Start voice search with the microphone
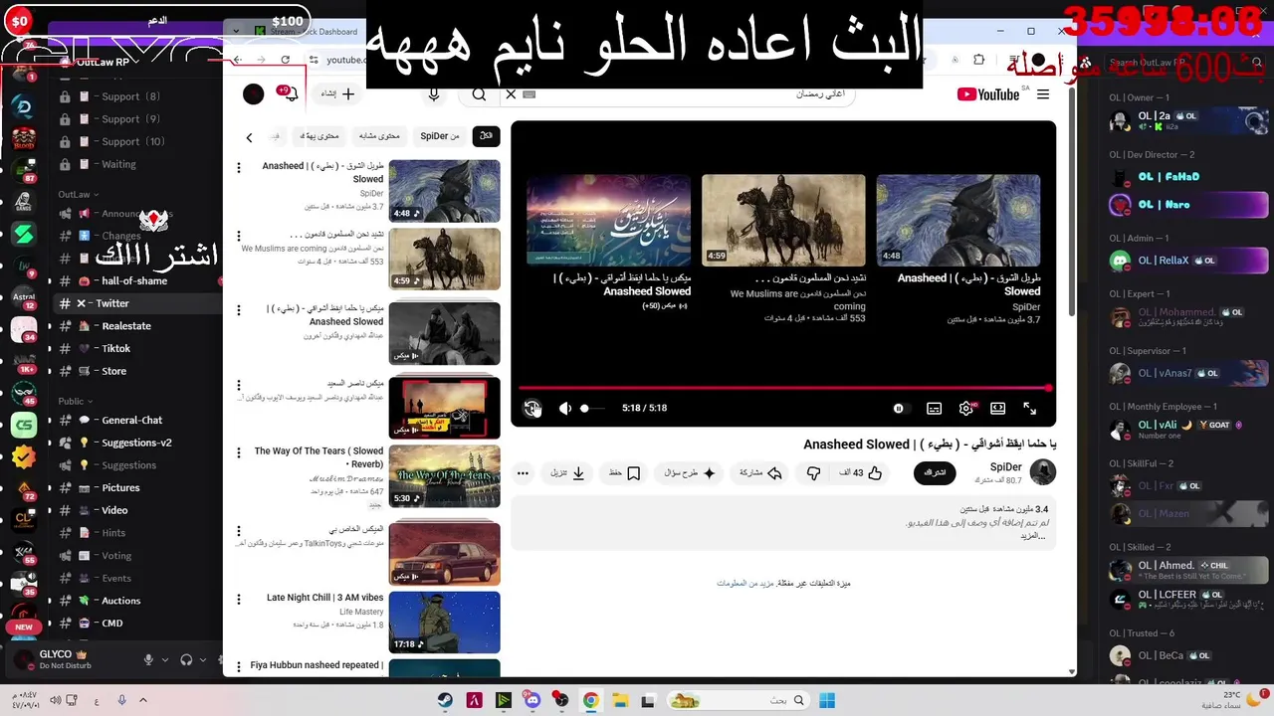Image resolution: width=1274 pixels, height=716 pixels. pos(434,94)
